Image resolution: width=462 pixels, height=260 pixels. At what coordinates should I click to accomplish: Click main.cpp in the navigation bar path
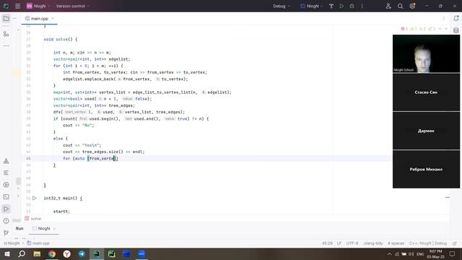coord(38,243)
